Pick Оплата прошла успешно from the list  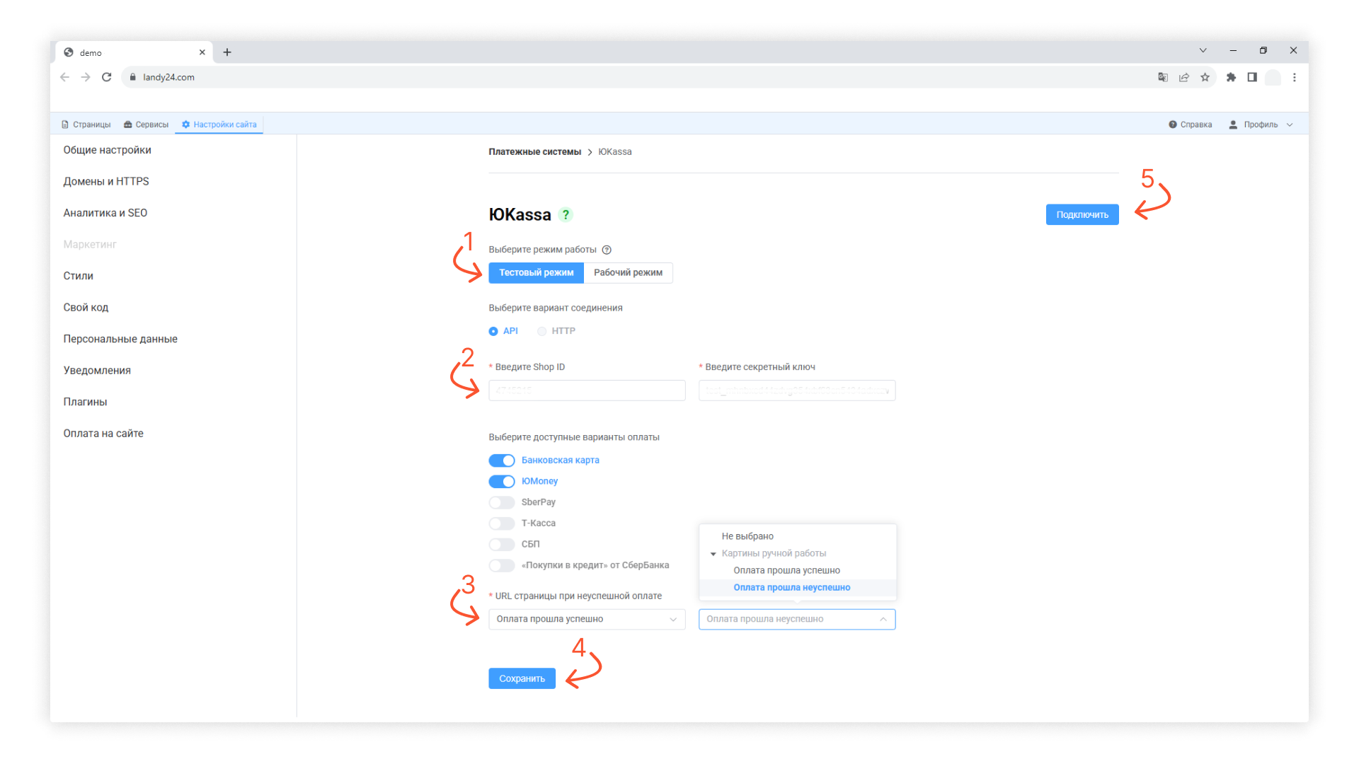798,570
